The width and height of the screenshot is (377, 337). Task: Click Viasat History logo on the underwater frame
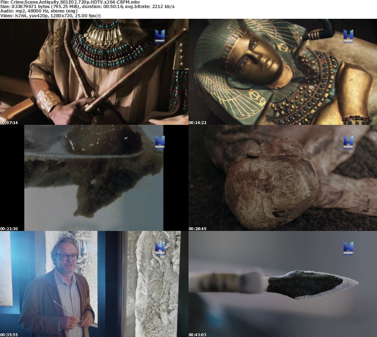coord(159,143)
